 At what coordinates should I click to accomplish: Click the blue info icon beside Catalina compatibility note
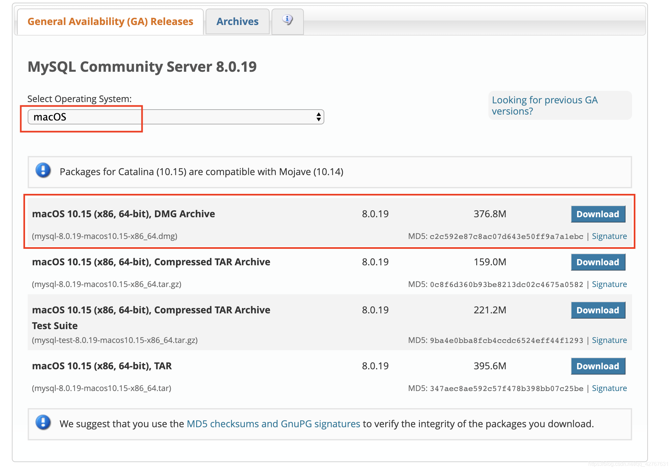43,171
